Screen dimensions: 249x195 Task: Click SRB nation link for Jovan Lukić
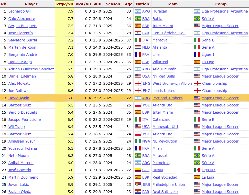pyautogui.click(x=146, y=185)
